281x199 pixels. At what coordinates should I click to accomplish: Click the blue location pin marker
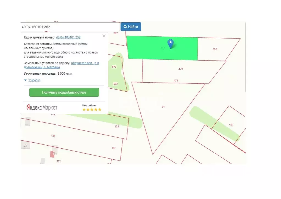tap(171, 43)
